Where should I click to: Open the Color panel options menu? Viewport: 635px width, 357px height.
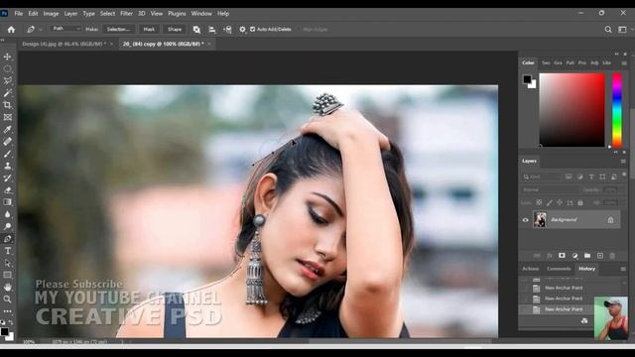[x=624, y=63]
